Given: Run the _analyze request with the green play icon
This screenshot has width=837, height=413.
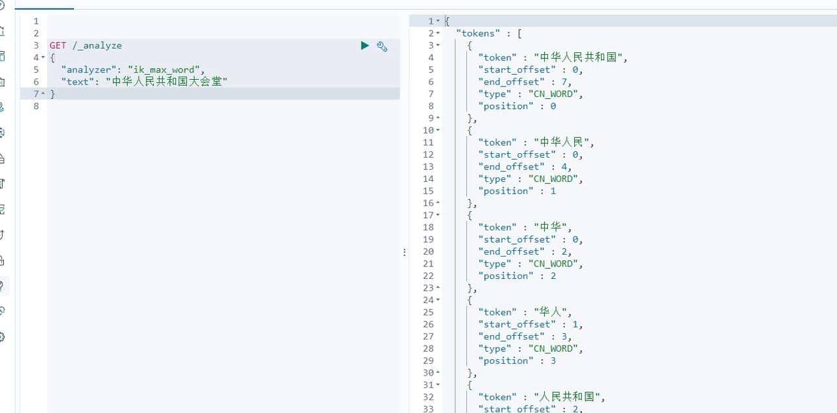Looking at the screenshot, I should click(364, 46).
